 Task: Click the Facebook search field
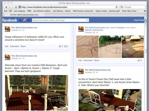coord(60,20)
